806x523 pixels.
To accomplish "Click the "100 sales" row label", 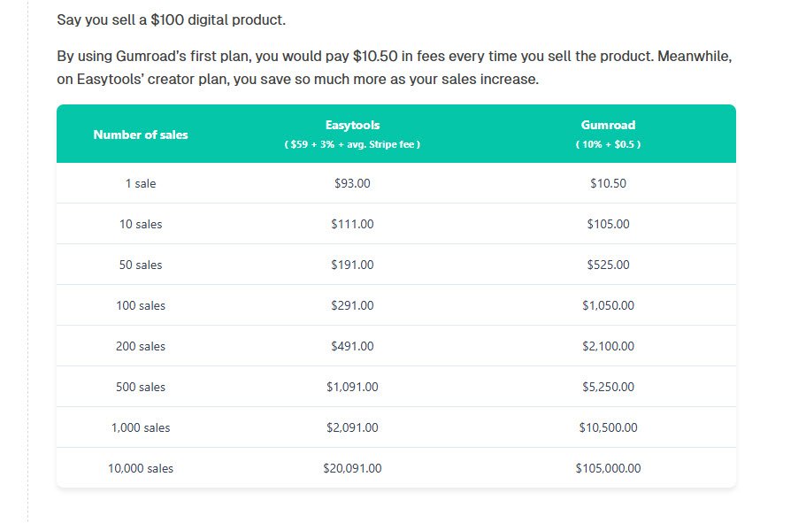I will (x=141, y=305).
